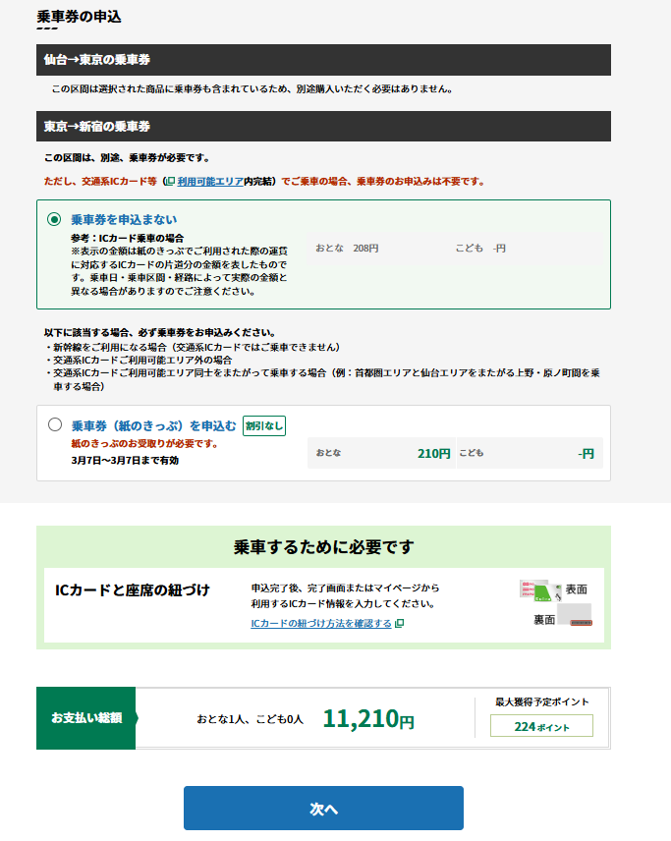
Task: Click the おとな 208円 IC fare reference
Action: (x=347, y=249)
